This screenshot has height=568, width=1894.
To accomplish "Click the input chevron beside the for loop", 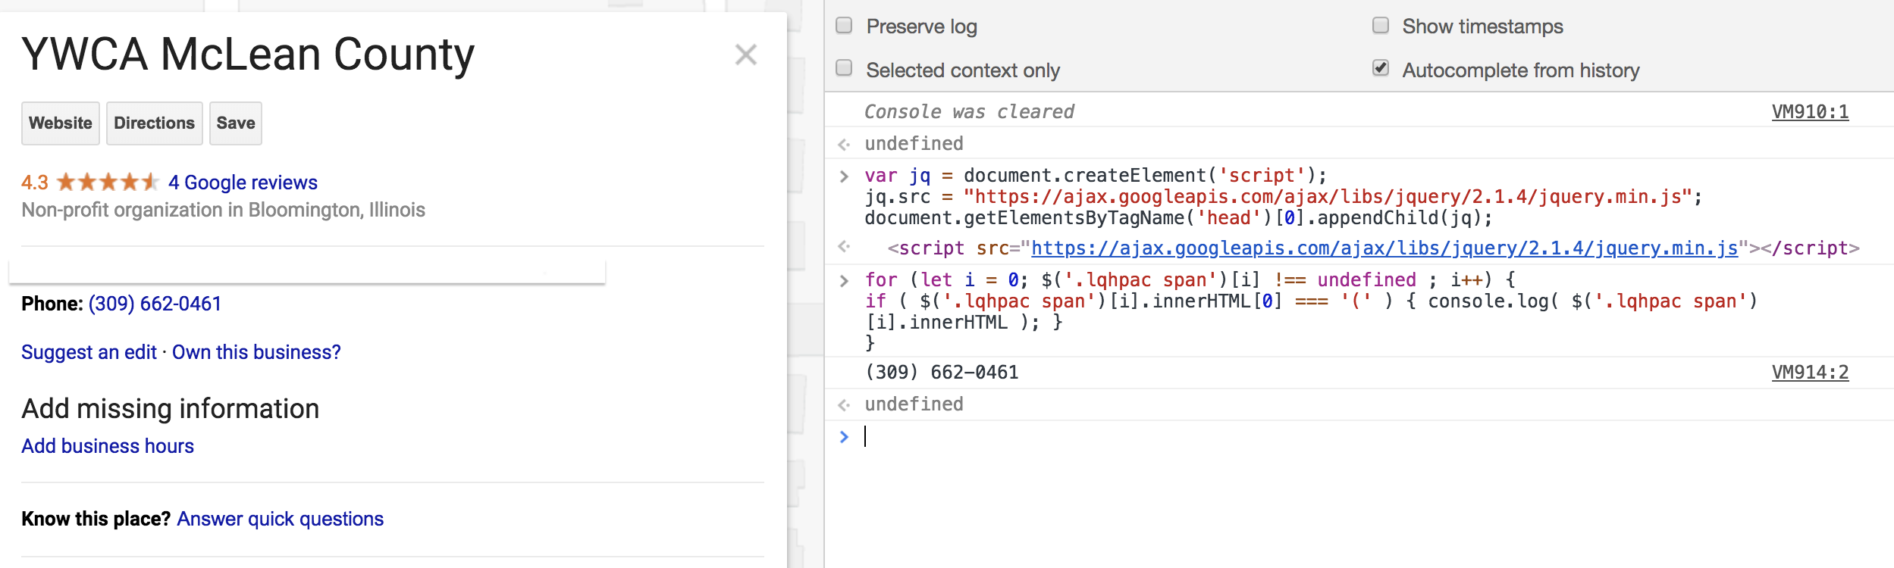I will [x=844, y=280].
